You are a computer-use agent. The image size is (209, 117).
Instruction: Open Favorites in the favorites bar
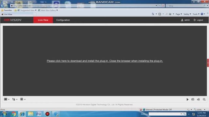click(7, 10)
